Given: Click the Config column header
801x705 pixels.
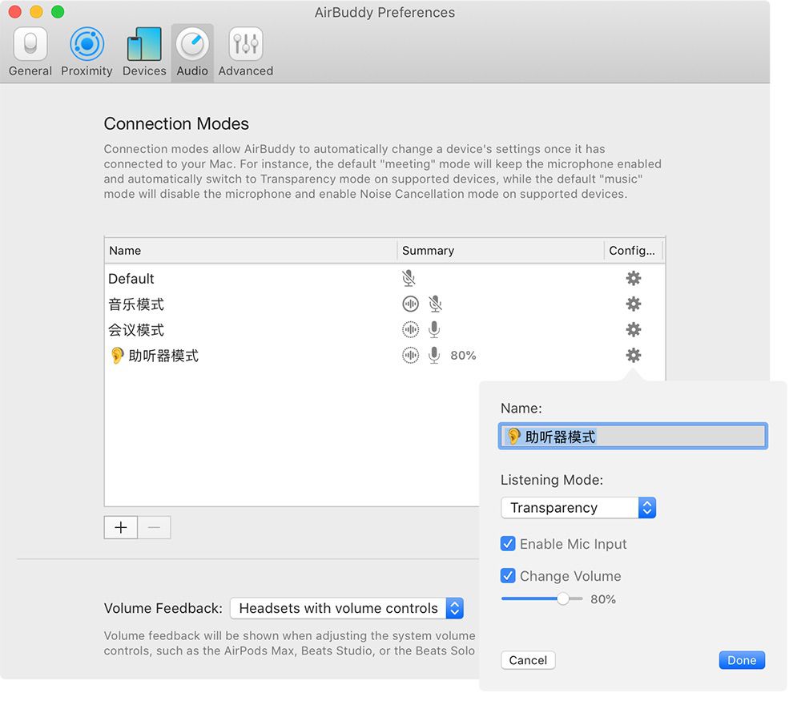Looking at the screenshot, I should point(634,250).
